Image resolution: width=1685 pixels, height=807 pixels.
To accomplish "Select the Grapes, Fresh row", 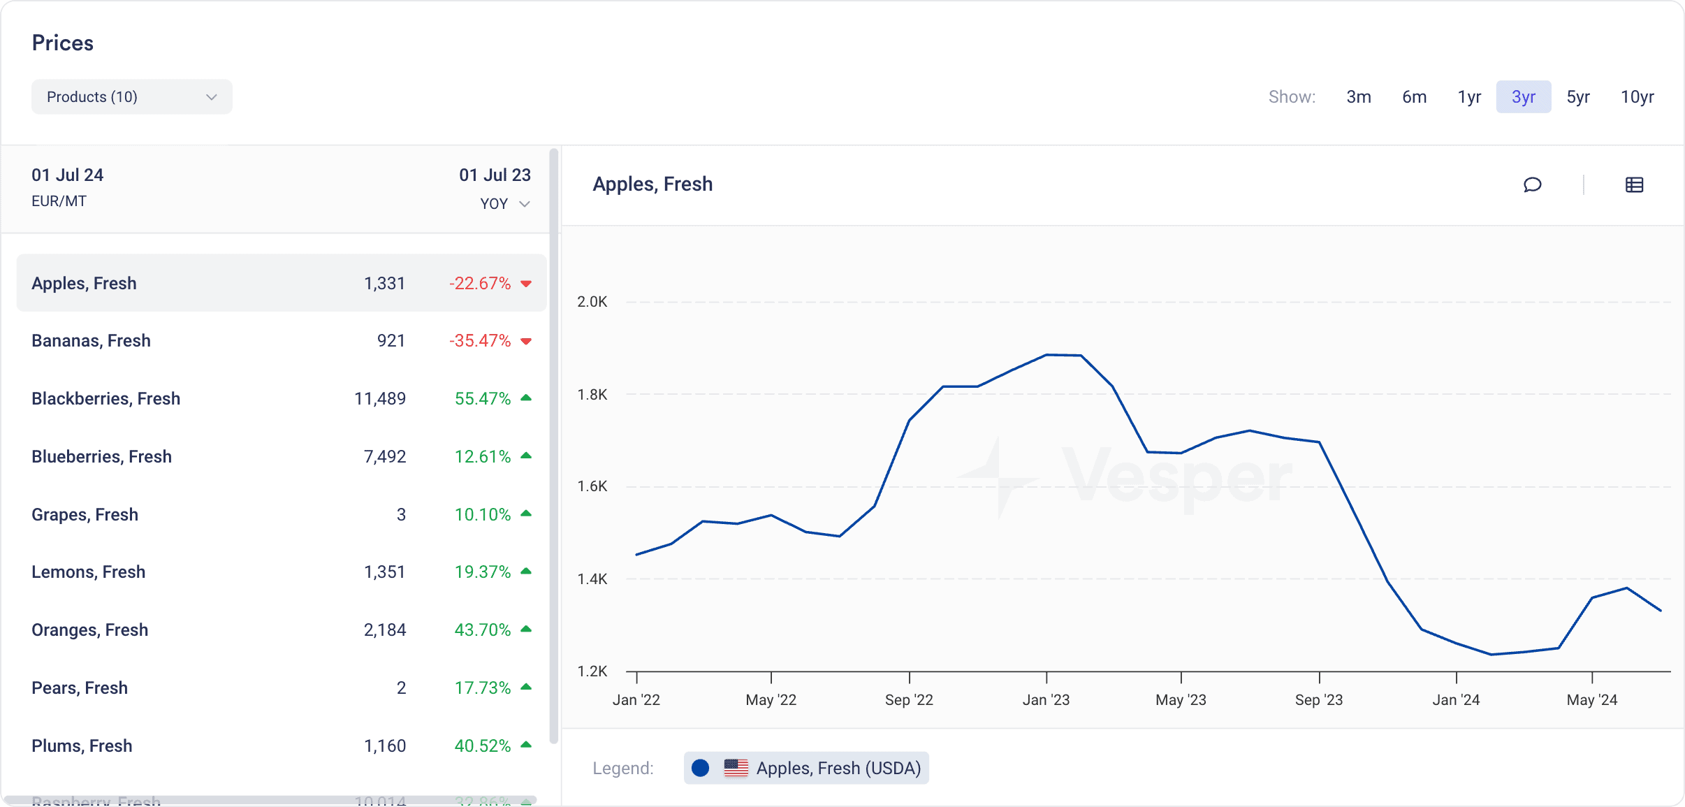I will point(282,514).
